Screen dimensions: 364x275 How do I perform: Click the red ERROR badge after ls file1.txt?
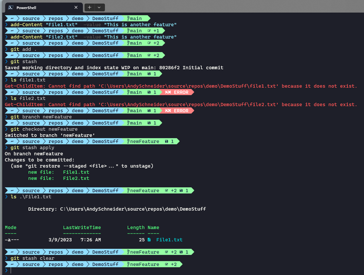click(177, 92)
